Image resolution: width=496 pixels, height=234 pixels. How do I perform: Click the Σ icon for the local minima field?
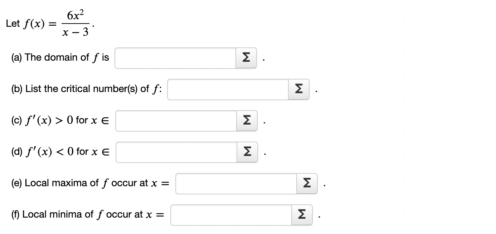coord(302,214)
